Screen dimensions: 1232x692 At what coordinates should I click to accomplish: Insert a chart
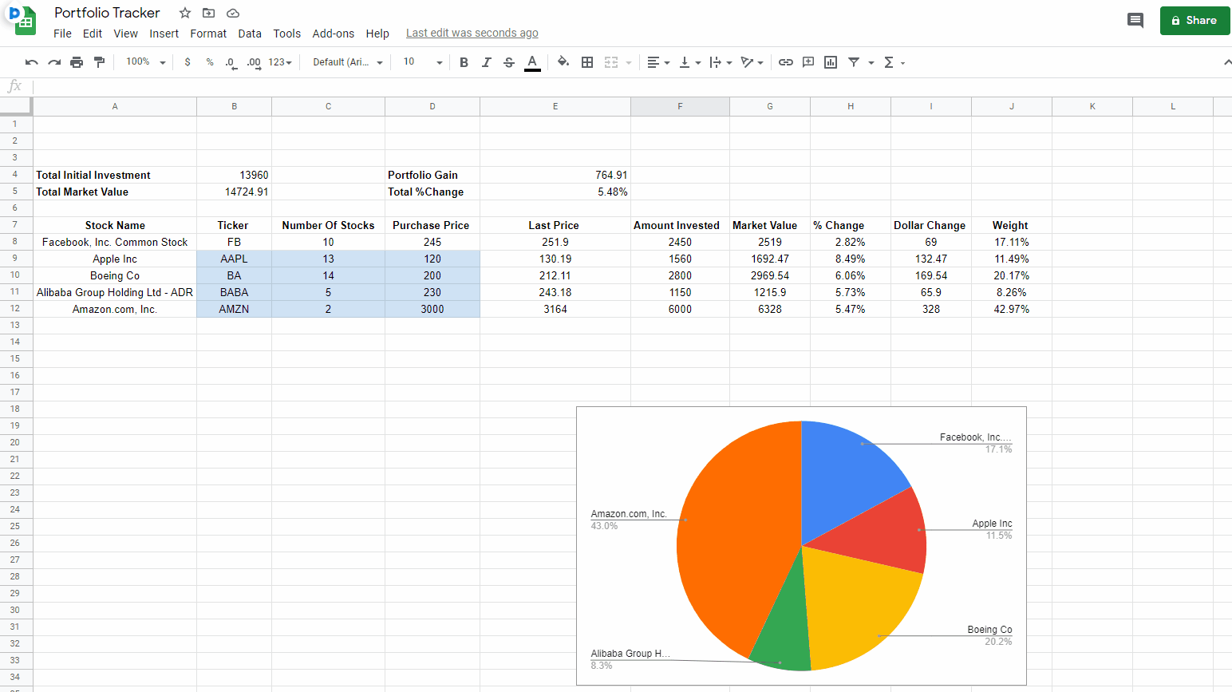pyautogui.click(x=831, y=62)
